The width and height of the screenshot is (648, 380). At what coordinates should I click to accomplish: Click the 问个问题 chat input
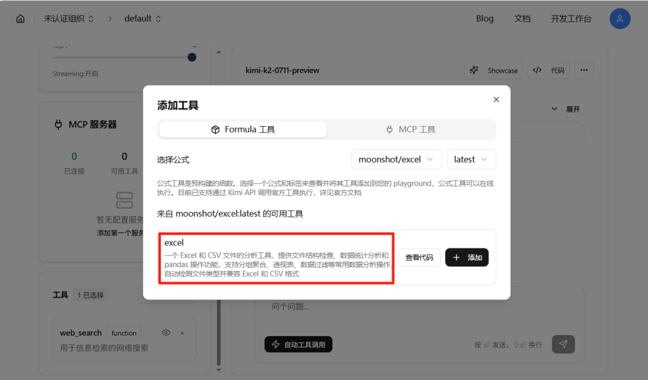point(419,307)
